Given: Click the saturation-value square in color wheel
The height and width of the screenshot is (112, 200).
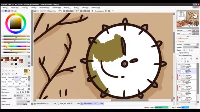Looking at the screenshot, I should [16, 23].
